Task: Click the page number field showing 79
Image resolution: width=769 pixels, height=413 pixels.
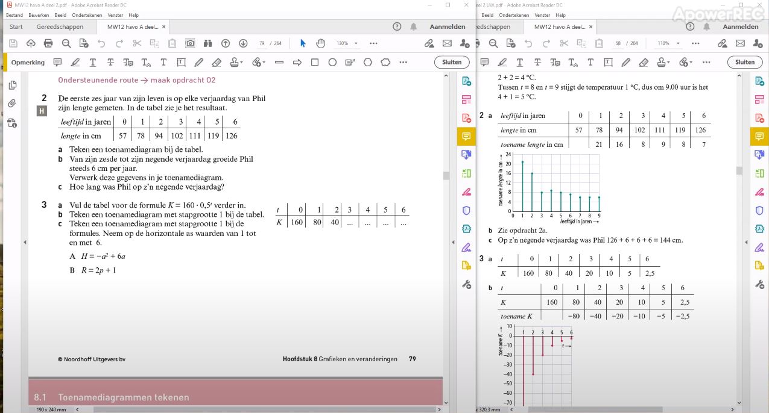Action: (262, 43)
